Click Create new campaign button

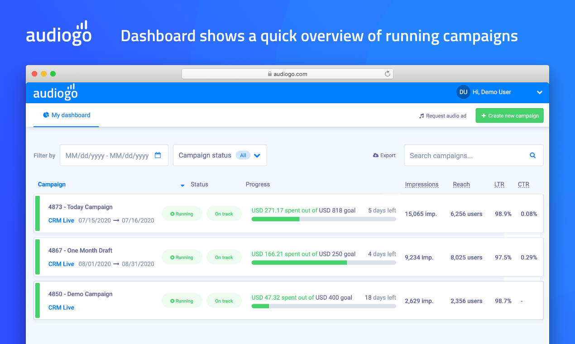509,115
